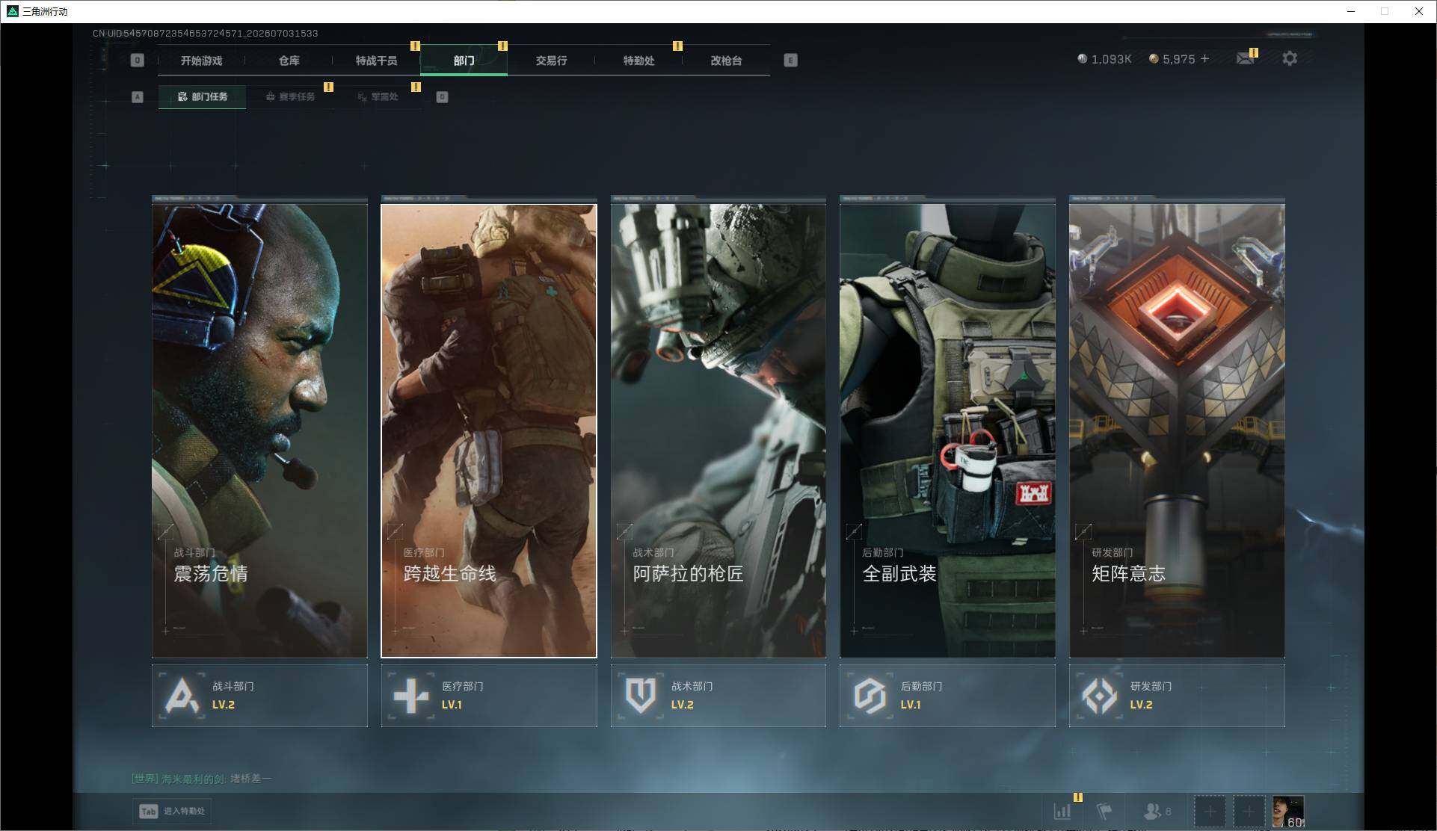
Task: Open the flags icon in bottom bar
Action: pyautogui.click(x=1104, y=811)
